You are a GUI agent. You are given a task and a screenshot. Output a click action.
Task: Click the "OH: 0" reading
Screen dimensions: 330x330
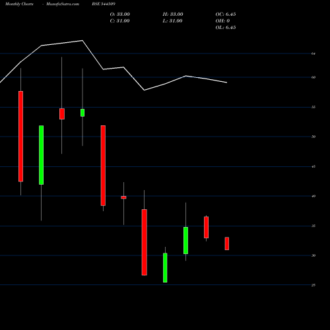click(222, 21)
